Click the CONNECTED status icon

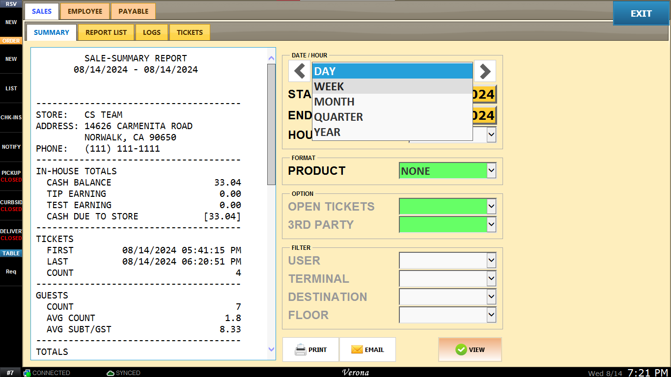(x=27, y=373)
